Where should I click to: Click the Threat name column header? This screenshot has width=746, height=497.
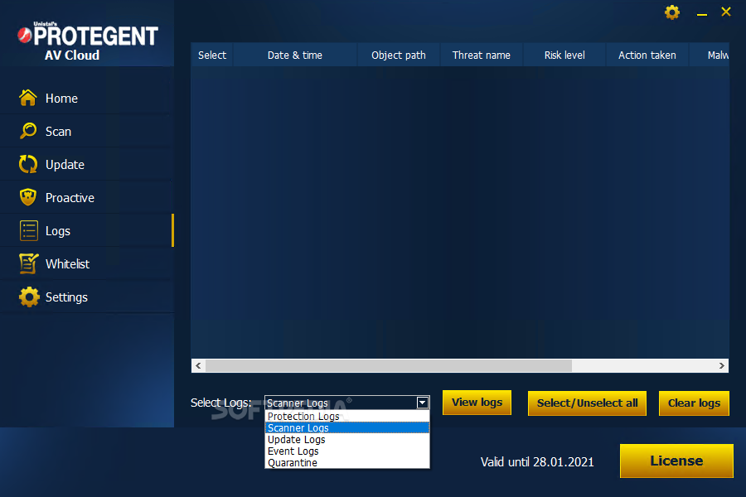(482, 55)
